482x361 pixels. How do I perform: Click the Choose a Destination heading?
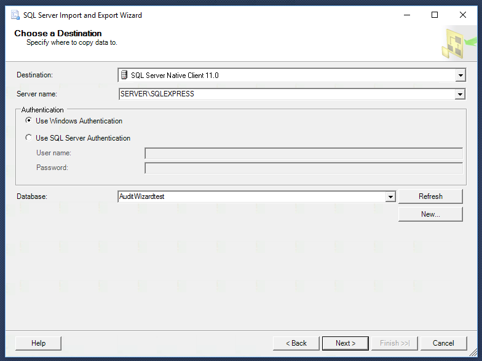coord(58,33)
